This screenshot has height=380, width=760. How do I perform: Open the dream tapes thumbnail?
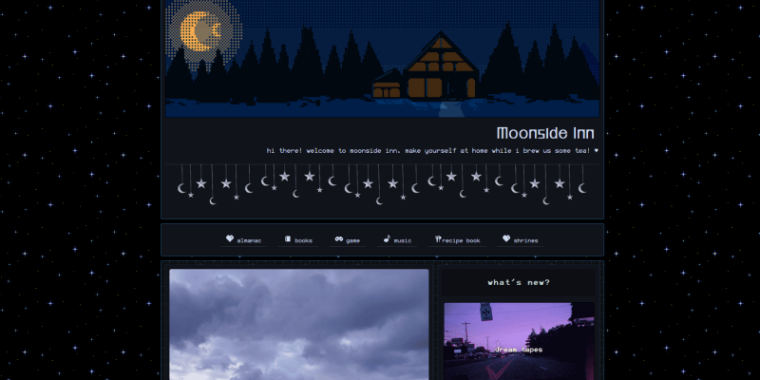click(519, 342)
